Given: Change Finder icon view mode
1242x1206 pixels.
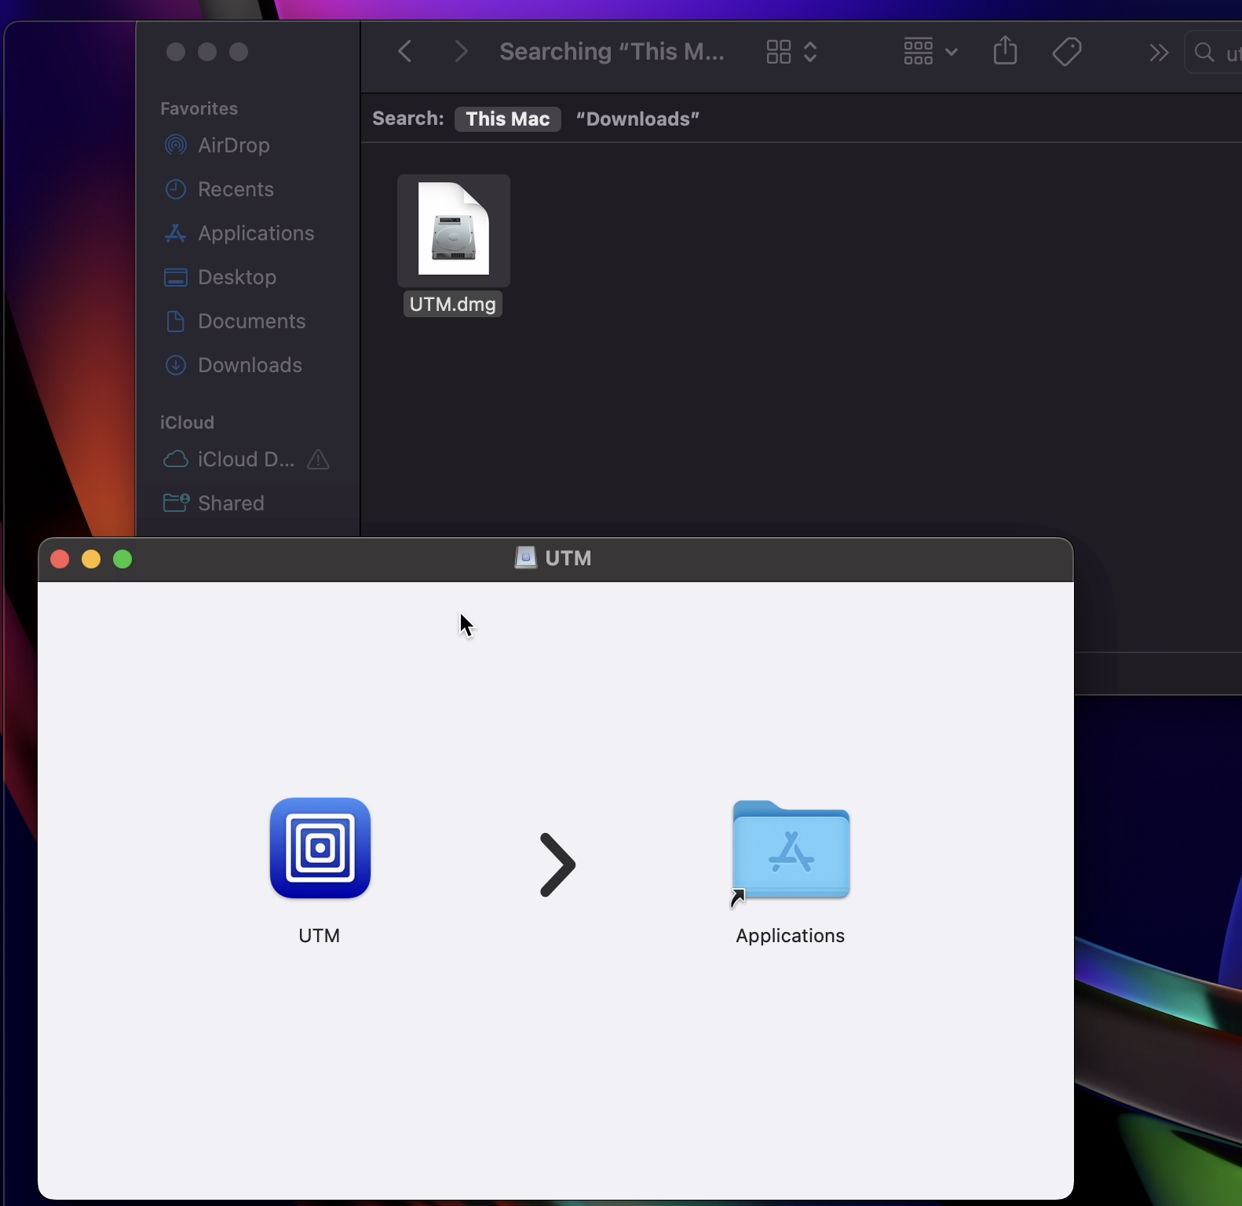Looking at the screenshot, I should coord(792,52).
